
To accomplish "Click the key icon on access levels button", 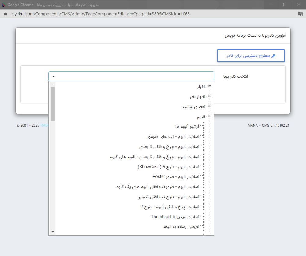I will tap(274, 56).
